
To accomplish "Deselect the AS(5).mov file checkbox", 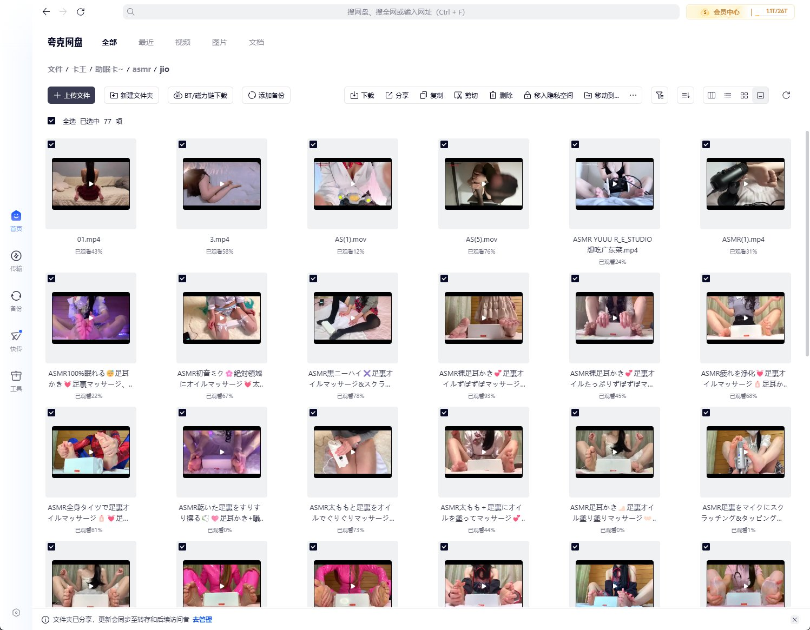I will (x=444, y=144).
